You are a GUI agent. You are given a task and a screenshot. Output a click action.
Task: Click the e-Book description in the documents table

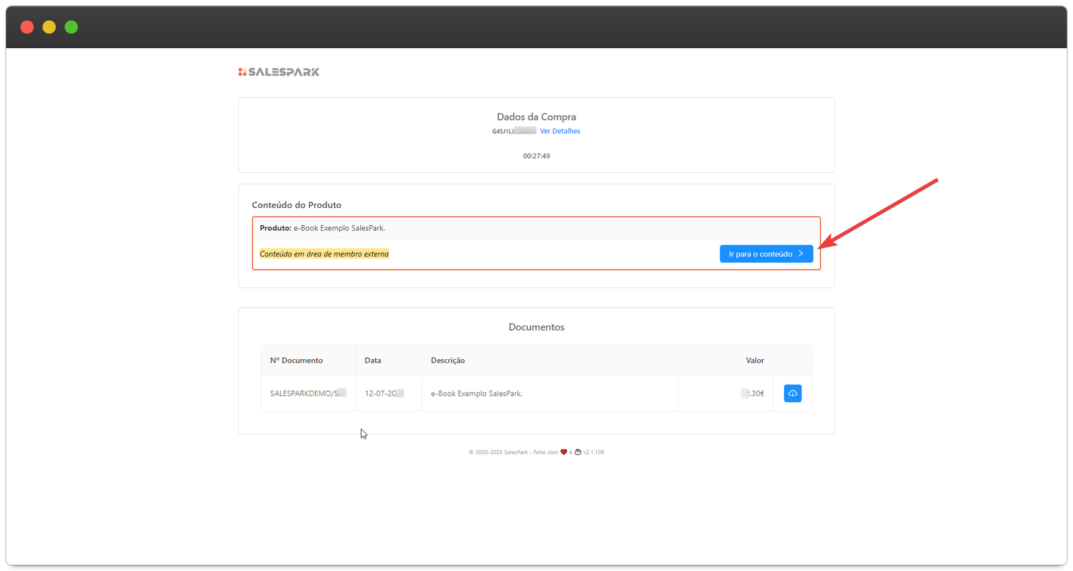[x=476, y=393]
